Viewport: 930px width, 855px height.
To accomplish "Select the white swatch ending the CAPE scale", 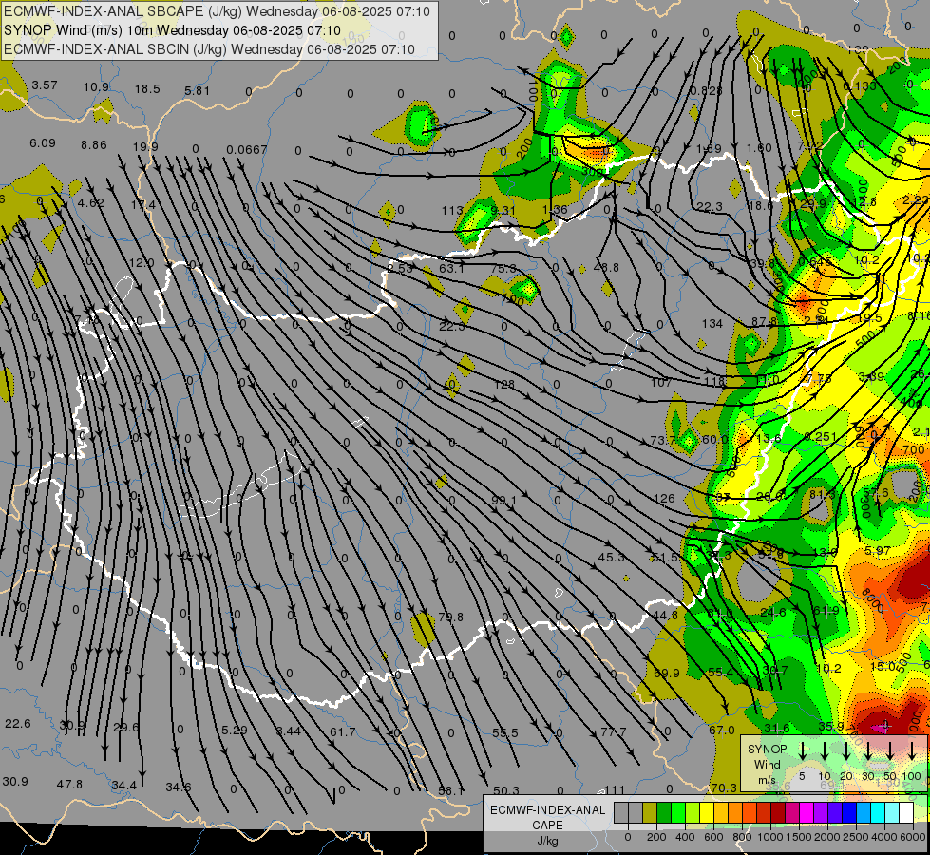I will pyautogui.click(x=906, y=813).
